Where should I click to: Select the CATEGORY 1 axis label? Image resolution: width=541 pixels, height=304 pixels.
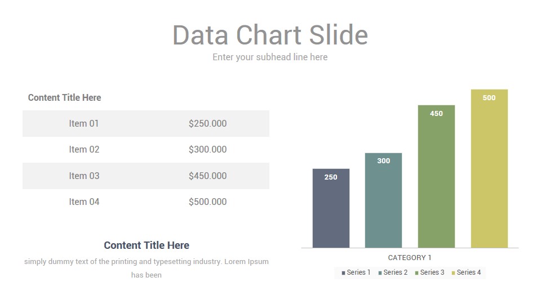pyautogui.click(x=410, y=257)
